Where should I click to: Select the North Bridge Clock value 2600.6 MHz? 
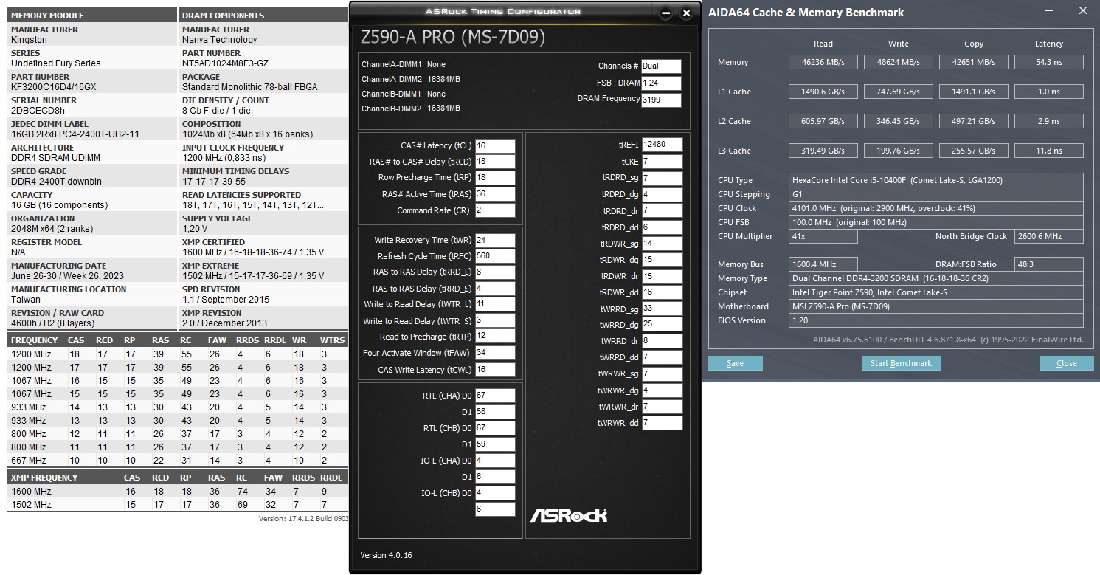tap(1049, 236)
